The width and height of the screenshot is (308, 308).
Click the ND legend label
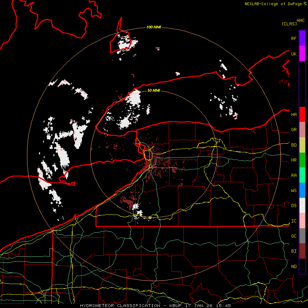294,267
